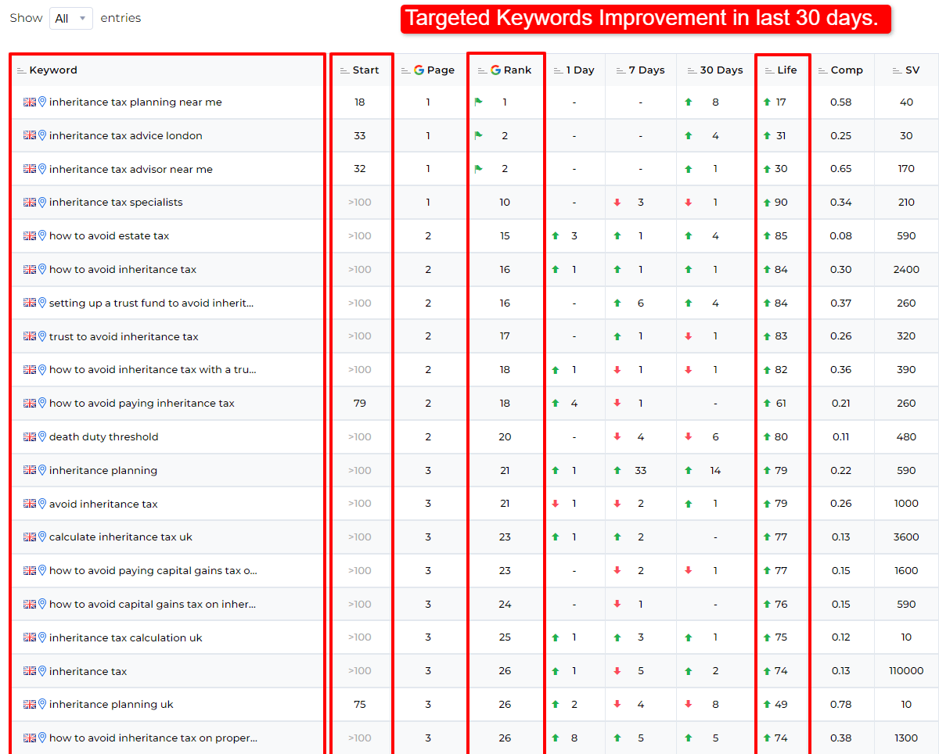Viewport: 939px width, 754px height.
Task: Click UK flag beside 'death duty threshold'
Action: [30, 437]
